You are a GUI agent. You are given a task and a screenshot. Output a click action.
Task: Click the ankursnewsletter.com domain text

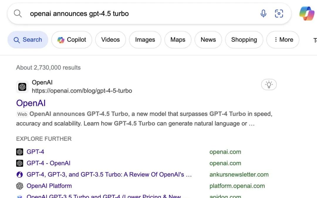click(239, 174)
